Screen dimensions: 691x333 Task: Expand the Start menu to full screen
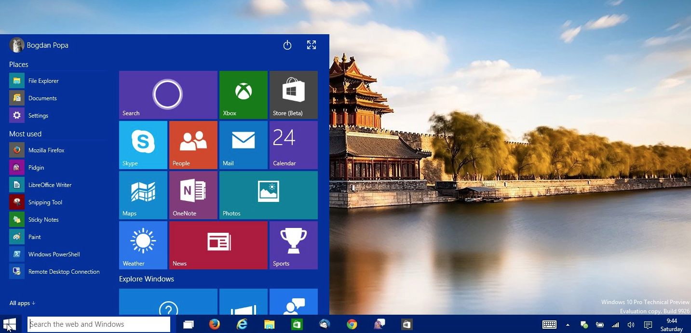[x=312, y=45]
